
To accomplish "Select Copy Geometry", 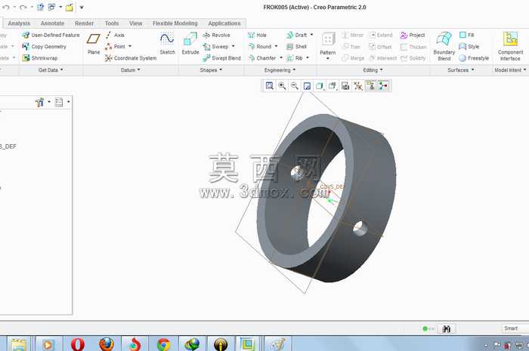I will tap(44, 47).
